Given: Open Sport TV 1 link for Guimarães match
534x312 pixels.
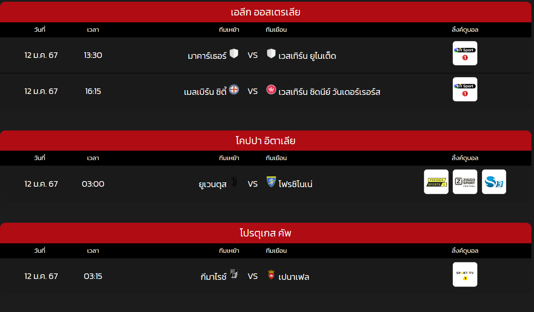Looking at the screenshot, I should click(x=465, y=274).
